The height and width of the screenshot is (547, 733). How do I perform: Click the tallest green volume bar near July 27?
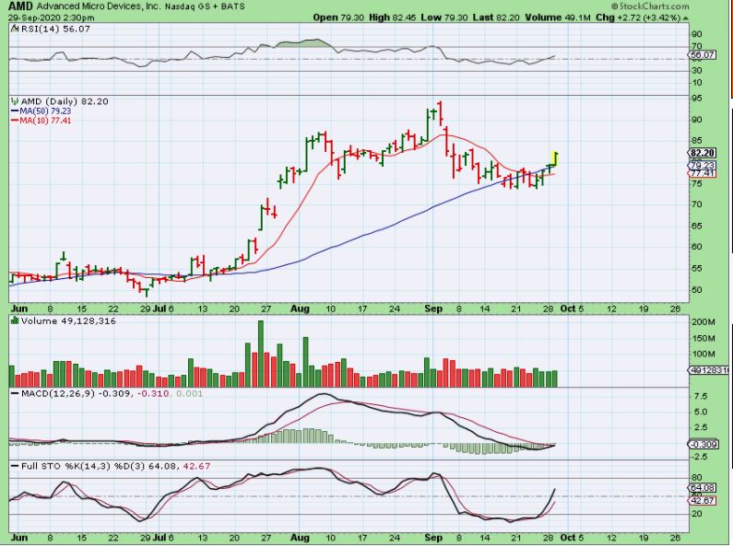pos(261,354)
